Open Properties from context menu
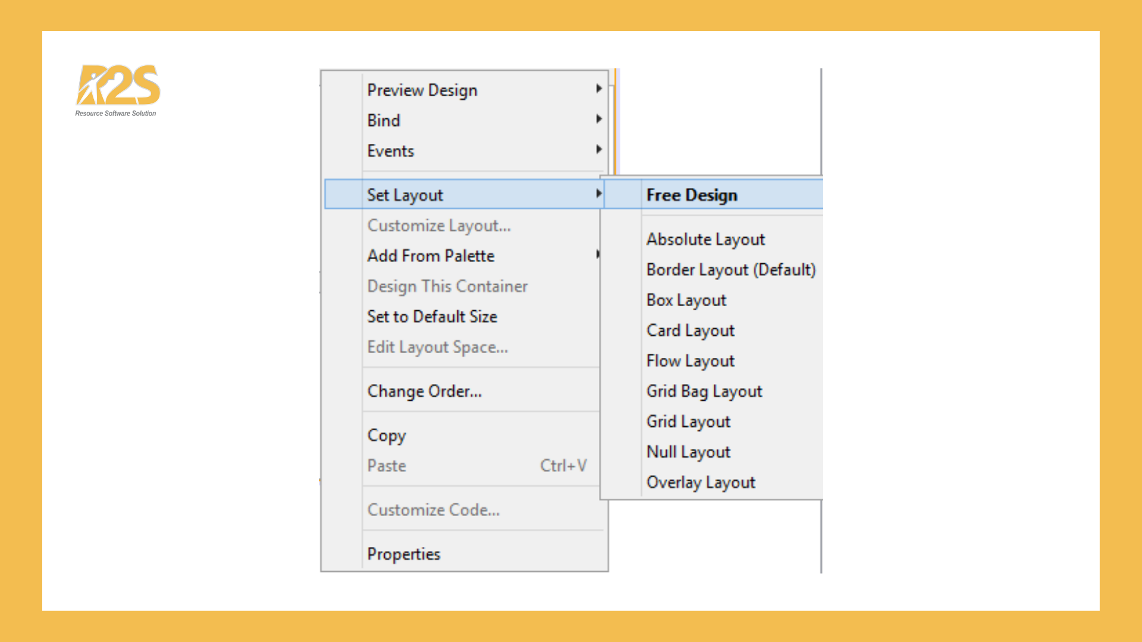Viewport: 1142px width, 642px height. tap(403, 554)
